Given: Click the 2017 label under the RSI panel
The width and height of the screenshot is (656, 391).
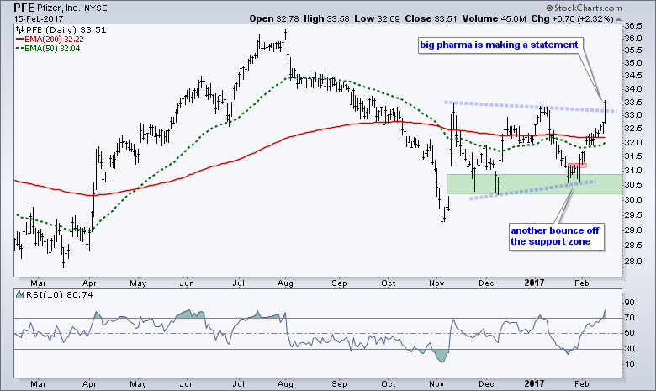Looking at the screenshot, I should (534, 384).
